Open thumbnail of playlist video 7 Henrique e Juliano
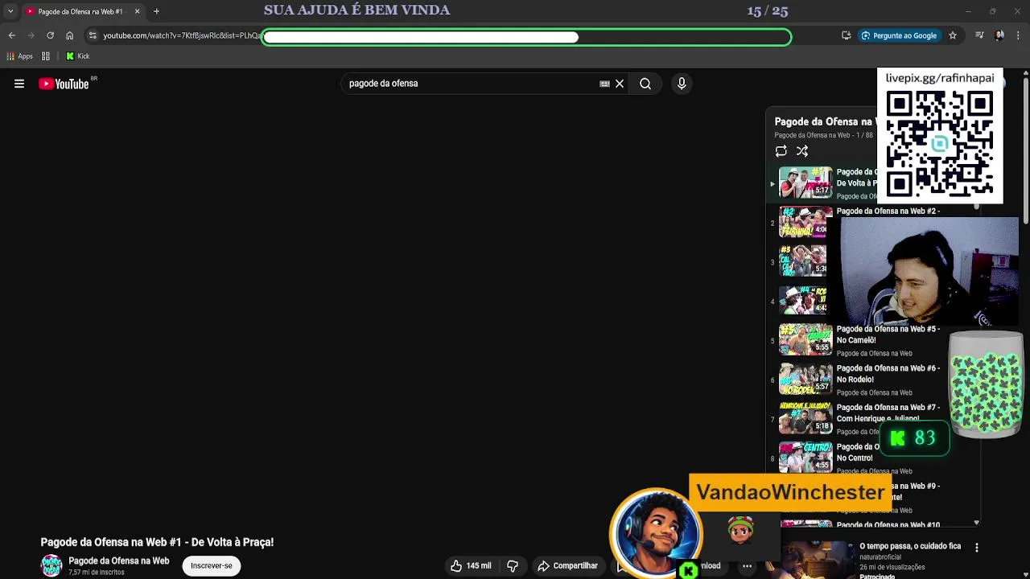Image resolution: width=1030 pixels, height=579 pixels. point(805,418)
